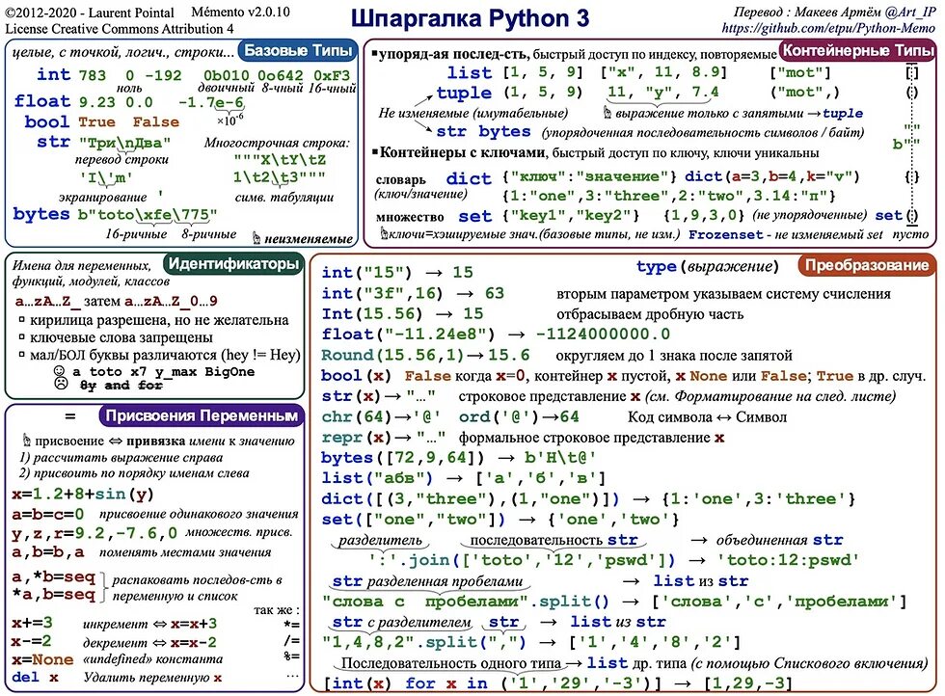Click the hex literal "0xF3"
Image resolution: width=945 pixels, height=696 pixels.
click(332, 76)
